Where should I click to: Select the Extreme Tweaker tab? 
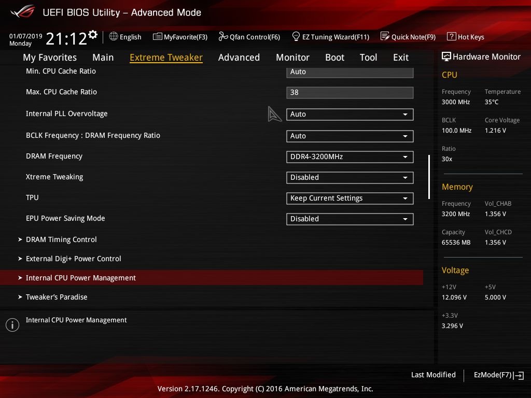click(x=166, y=57)
